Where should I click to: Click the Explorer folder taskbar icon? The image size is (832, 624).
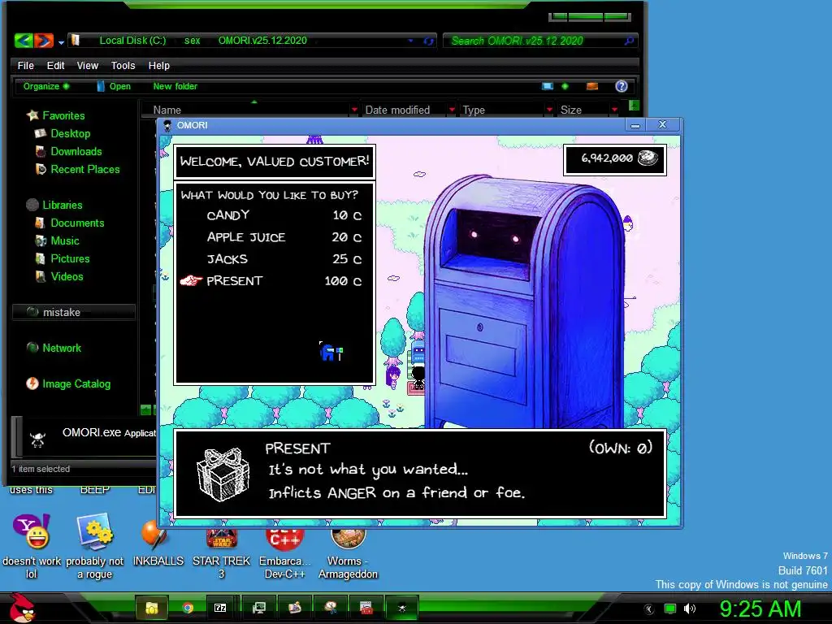(x=152, y=608)
